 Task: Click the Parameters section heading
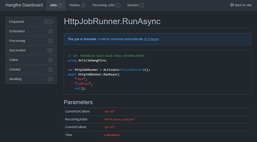coord(78,102)
